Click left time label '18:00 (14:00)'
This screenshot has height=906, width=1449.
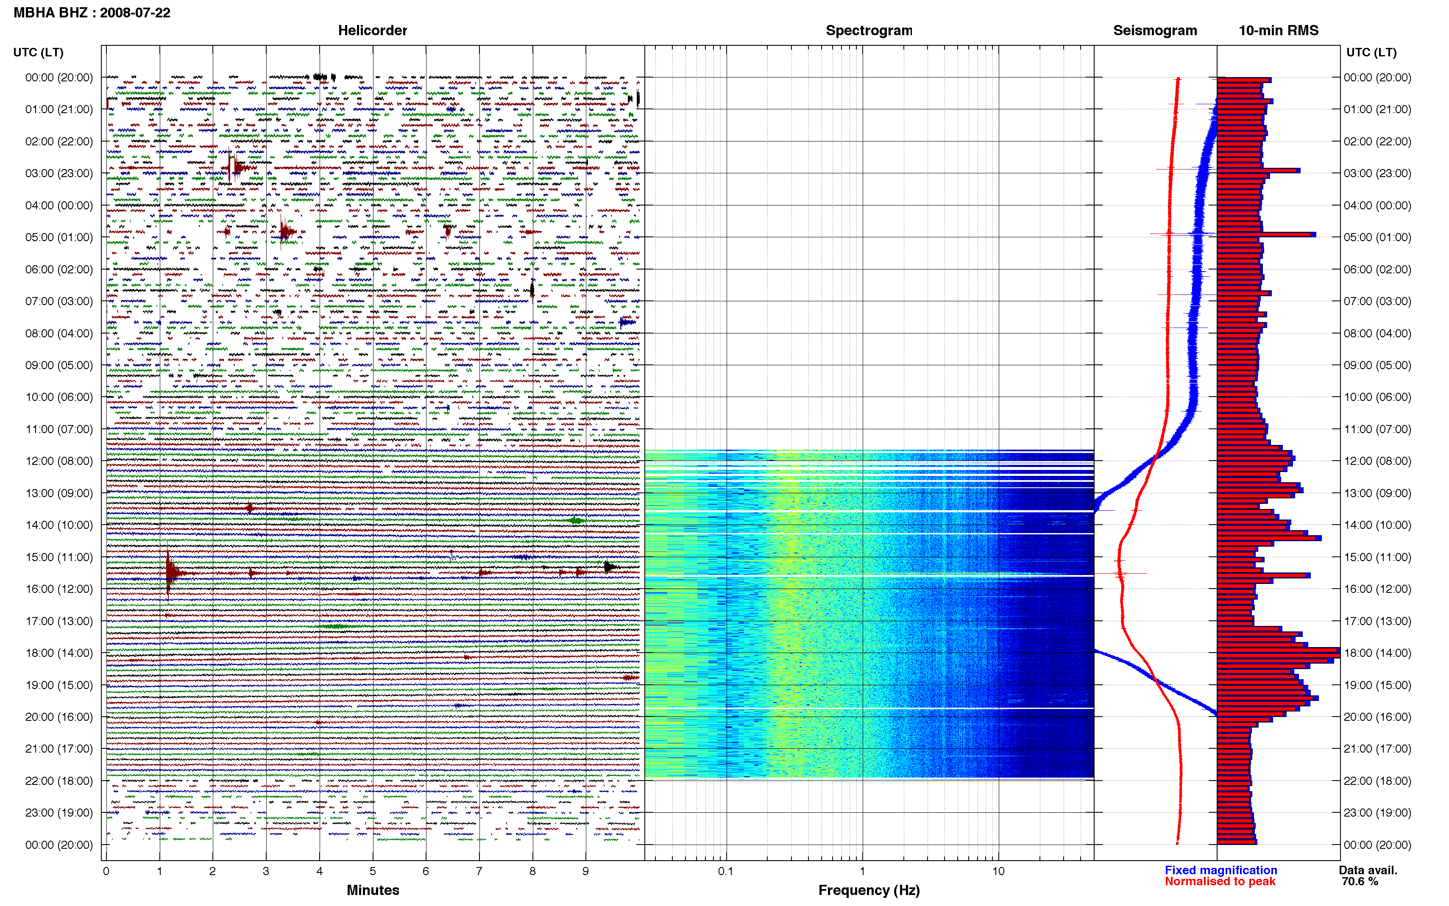(59, 653)
